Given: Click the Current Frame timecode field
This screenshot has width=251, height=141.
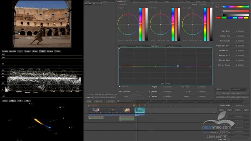Looking at the screenshot, I should (x=240, y=105).
